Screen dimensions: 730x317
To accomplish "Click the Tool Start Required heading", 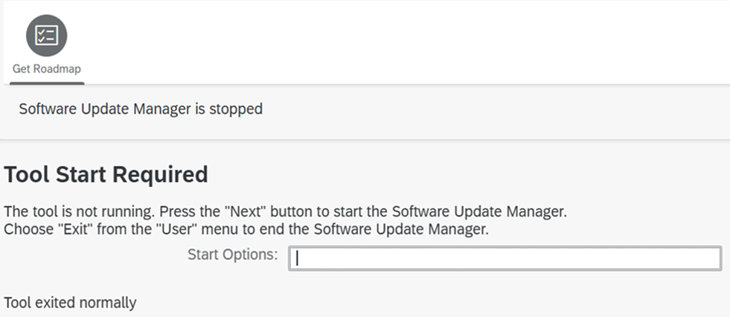I will [106, 174].
